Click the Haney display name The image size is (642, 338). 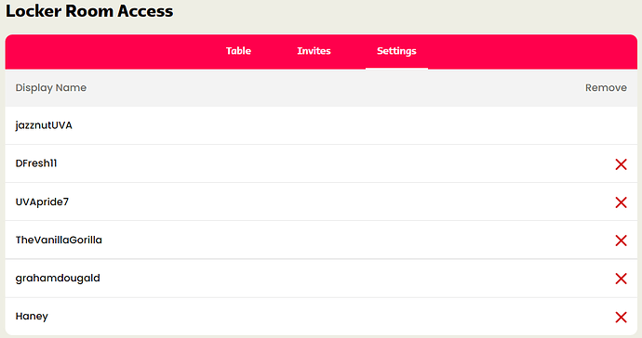pyautogui.click(x=32, y=317)
